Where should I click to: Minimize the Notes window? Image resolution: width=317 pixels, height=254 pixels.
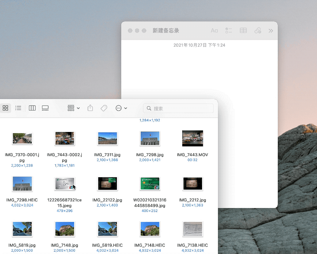tap(137, 31)
